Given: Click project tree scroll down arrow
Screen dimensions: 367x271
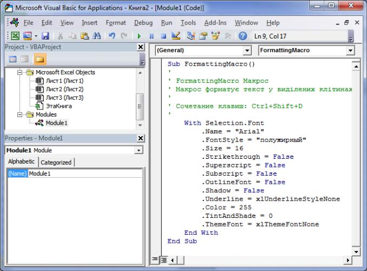Looking at the screenshot, I should (x=140, y=125).
